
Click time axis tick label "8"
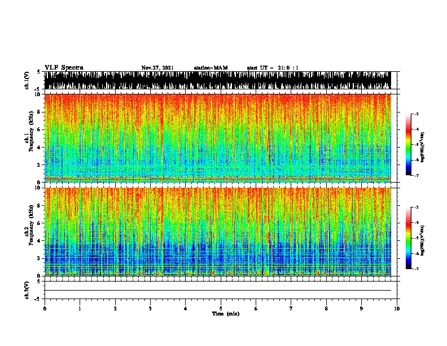[326, 309]
